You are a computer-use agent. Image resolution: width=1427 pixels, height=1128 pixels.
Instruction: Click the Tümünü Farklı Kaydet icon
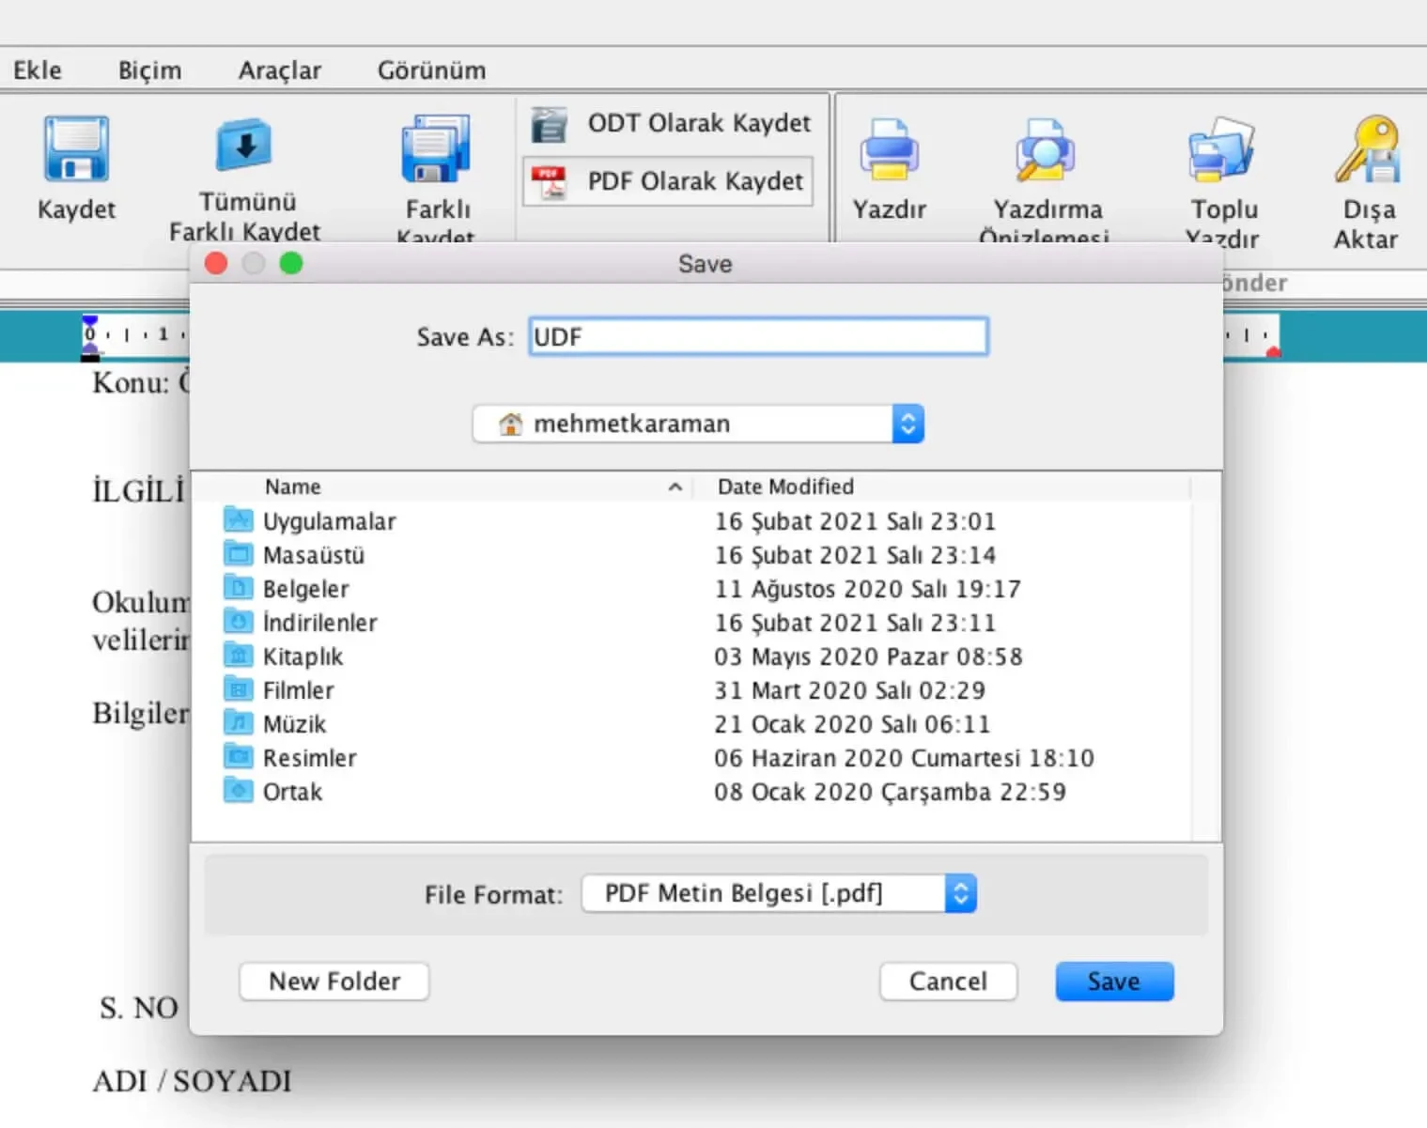click(x=244, y=146)
